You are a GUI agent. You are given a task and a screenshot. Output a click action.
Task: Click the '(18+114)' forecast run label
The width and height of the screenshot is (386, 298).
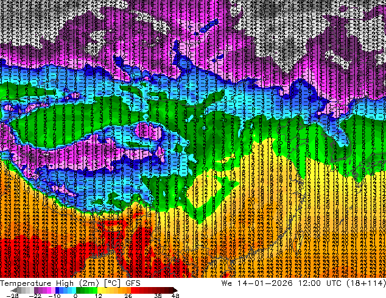tap(366, 283)
